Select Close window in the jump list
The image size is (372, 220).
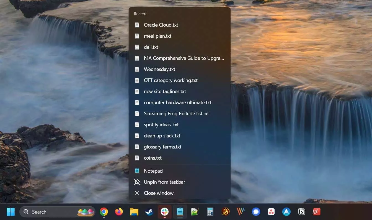click(159, 193)
